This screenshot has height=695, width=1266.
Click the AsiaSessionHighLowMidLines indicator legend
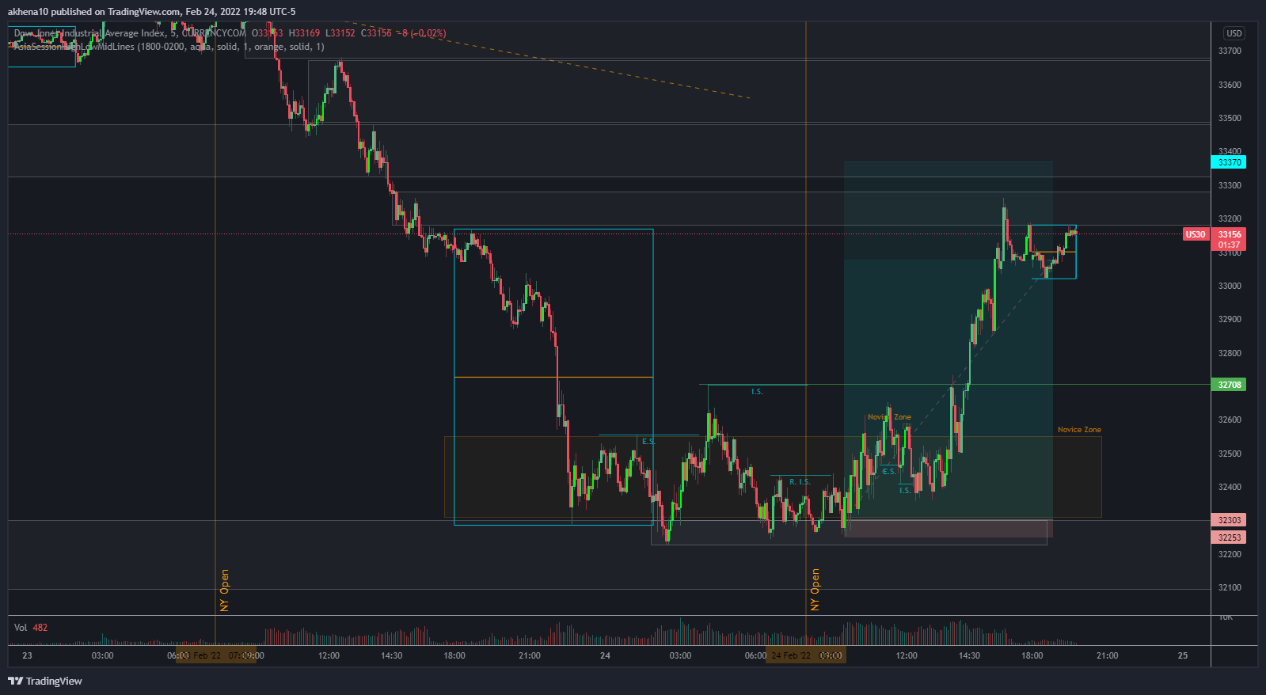tap(169, 47)
